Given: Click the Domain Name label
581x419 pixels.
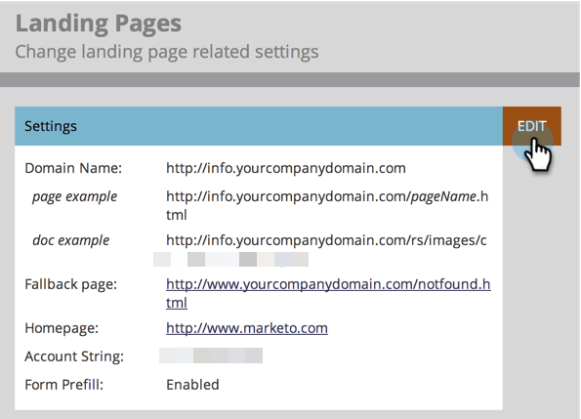Looking at the screenshot, I should coord(73,168).
